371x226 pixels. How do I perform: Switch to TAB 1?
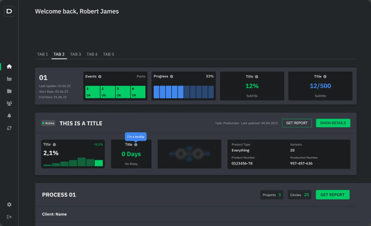pyautogui.click(x=43, y=54)
